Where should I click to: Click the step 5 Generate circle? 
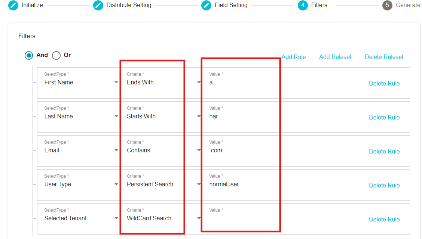tap(387, 5)
